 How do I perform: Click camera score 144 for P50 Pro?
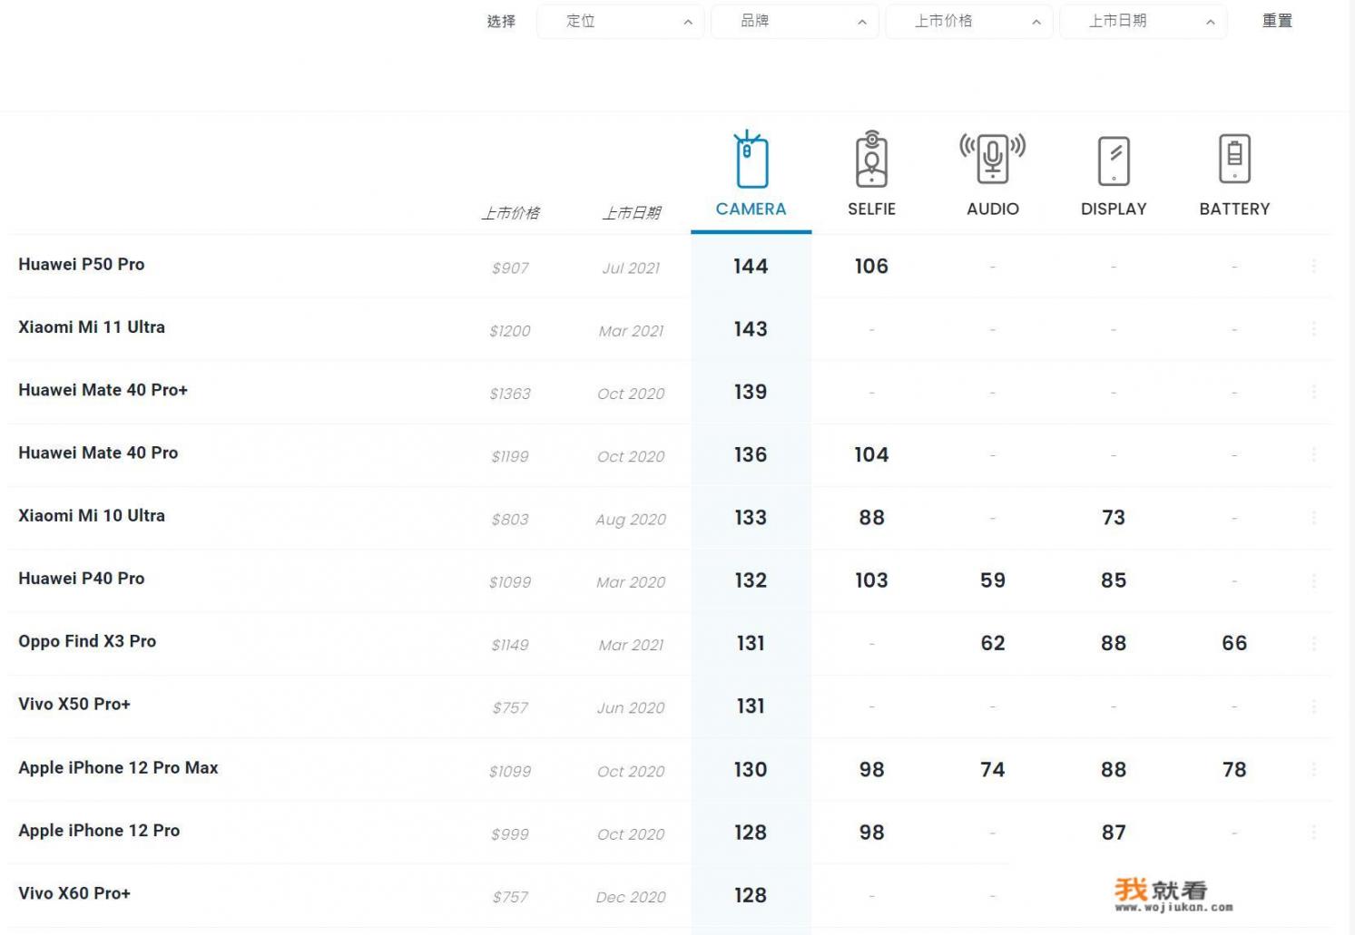pos(751,266)
